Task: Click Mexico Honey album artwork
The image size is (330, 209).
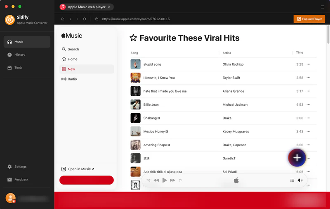Action: tap(136, 131)
